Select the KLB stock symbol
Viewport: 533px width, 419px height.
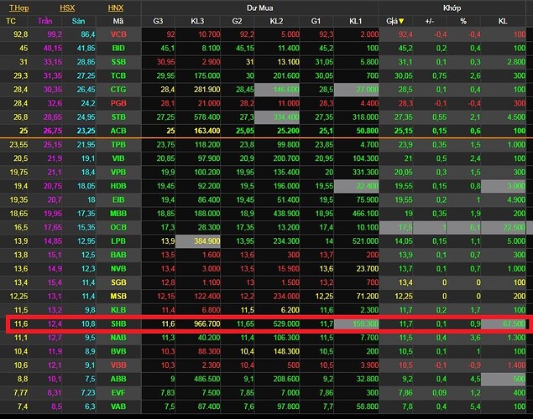pyautogui.click(x=118, y=310)
